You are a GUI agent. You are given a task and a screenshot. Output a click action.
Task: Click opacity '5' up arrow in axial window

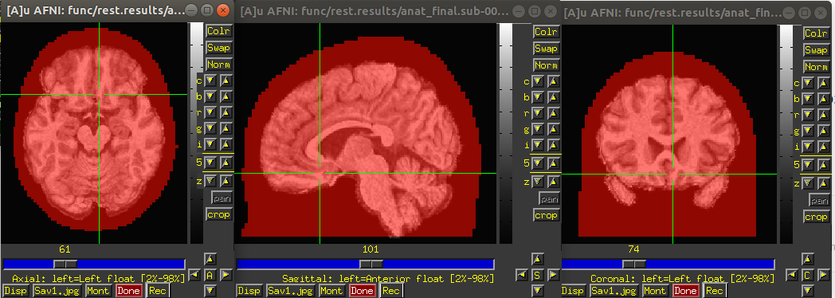(x=225, y=163)
